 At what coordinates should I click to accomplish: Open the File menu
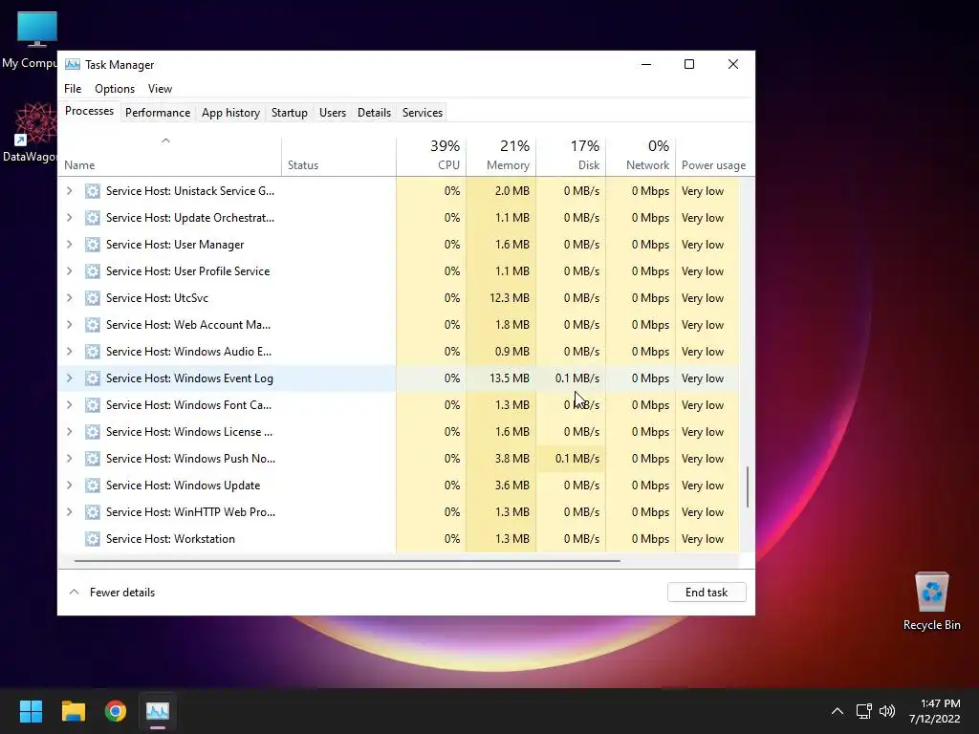(x=73, y=89)
